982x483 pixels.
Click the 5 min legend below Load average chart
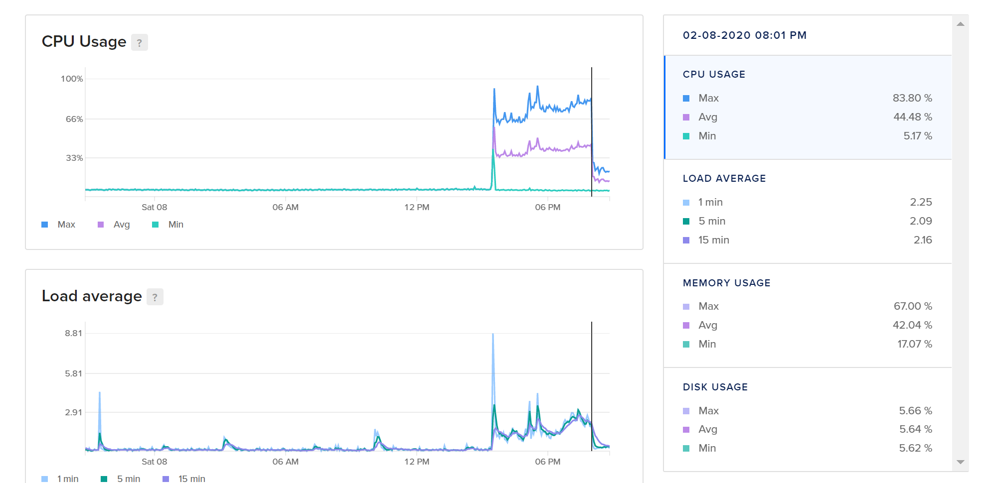point(121,478)
